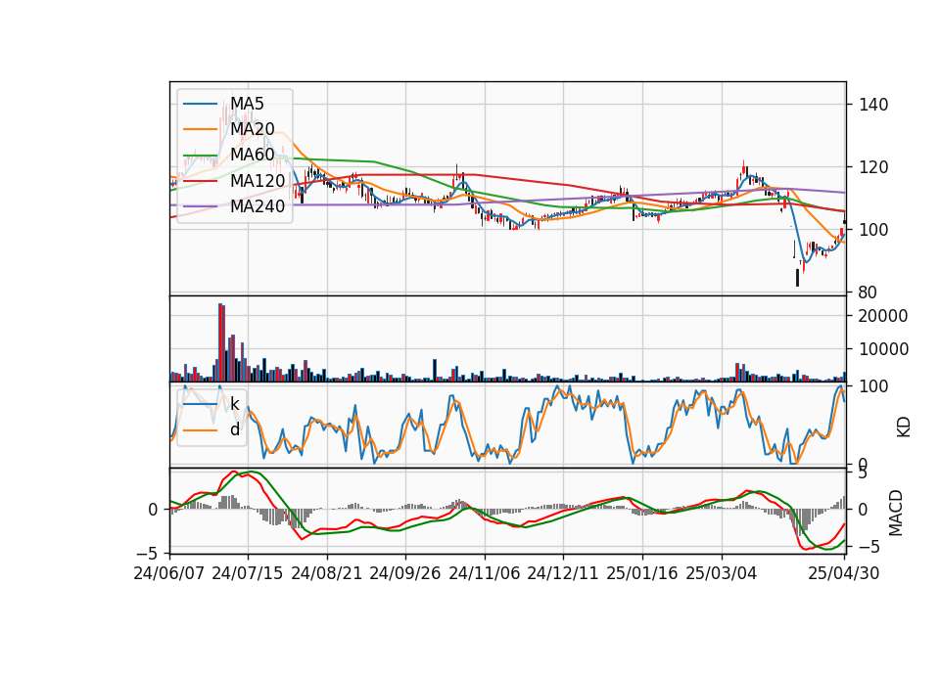The image size is (940, 675).
Task: Click the MA60 legend label
Action: click(252, 156)
